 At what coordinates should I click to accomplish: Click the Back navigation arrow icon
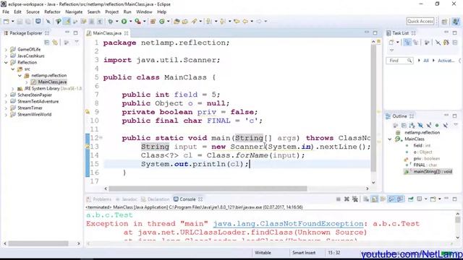coord(245,21)
